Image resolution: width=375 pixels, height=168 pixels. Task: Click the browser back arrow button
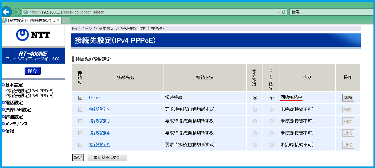click(6, 12)
